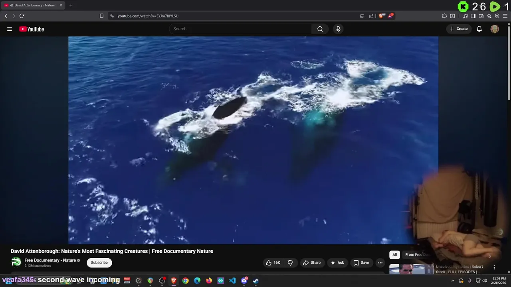
Task: Click into the YouTube search field
Action: click(x=240, y=29)
